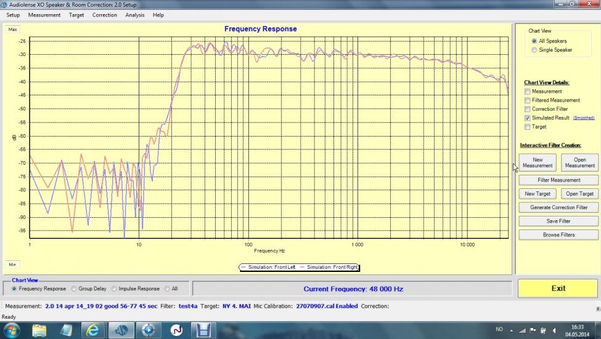
Task: Select Impulse Response chart view radio
Action: tap(114, 289)
